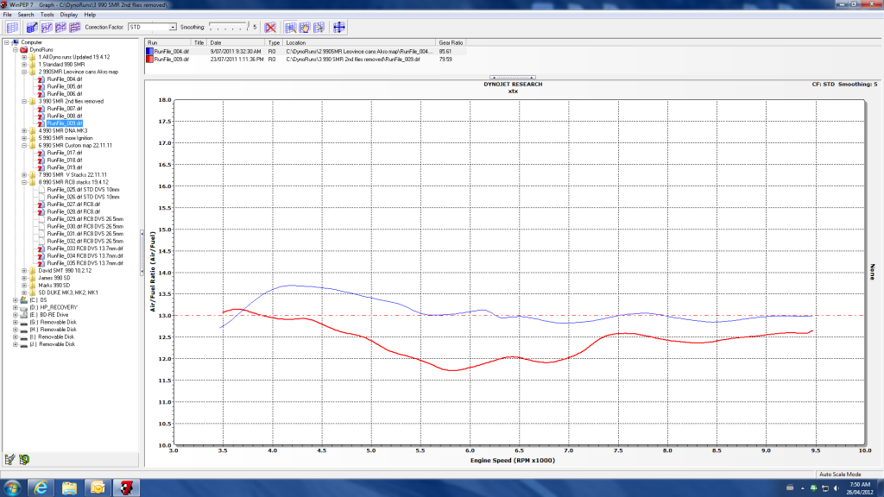This screenshot has width=884, height=497.
Task: Open the Tools menu
Action: pos(47,15)
